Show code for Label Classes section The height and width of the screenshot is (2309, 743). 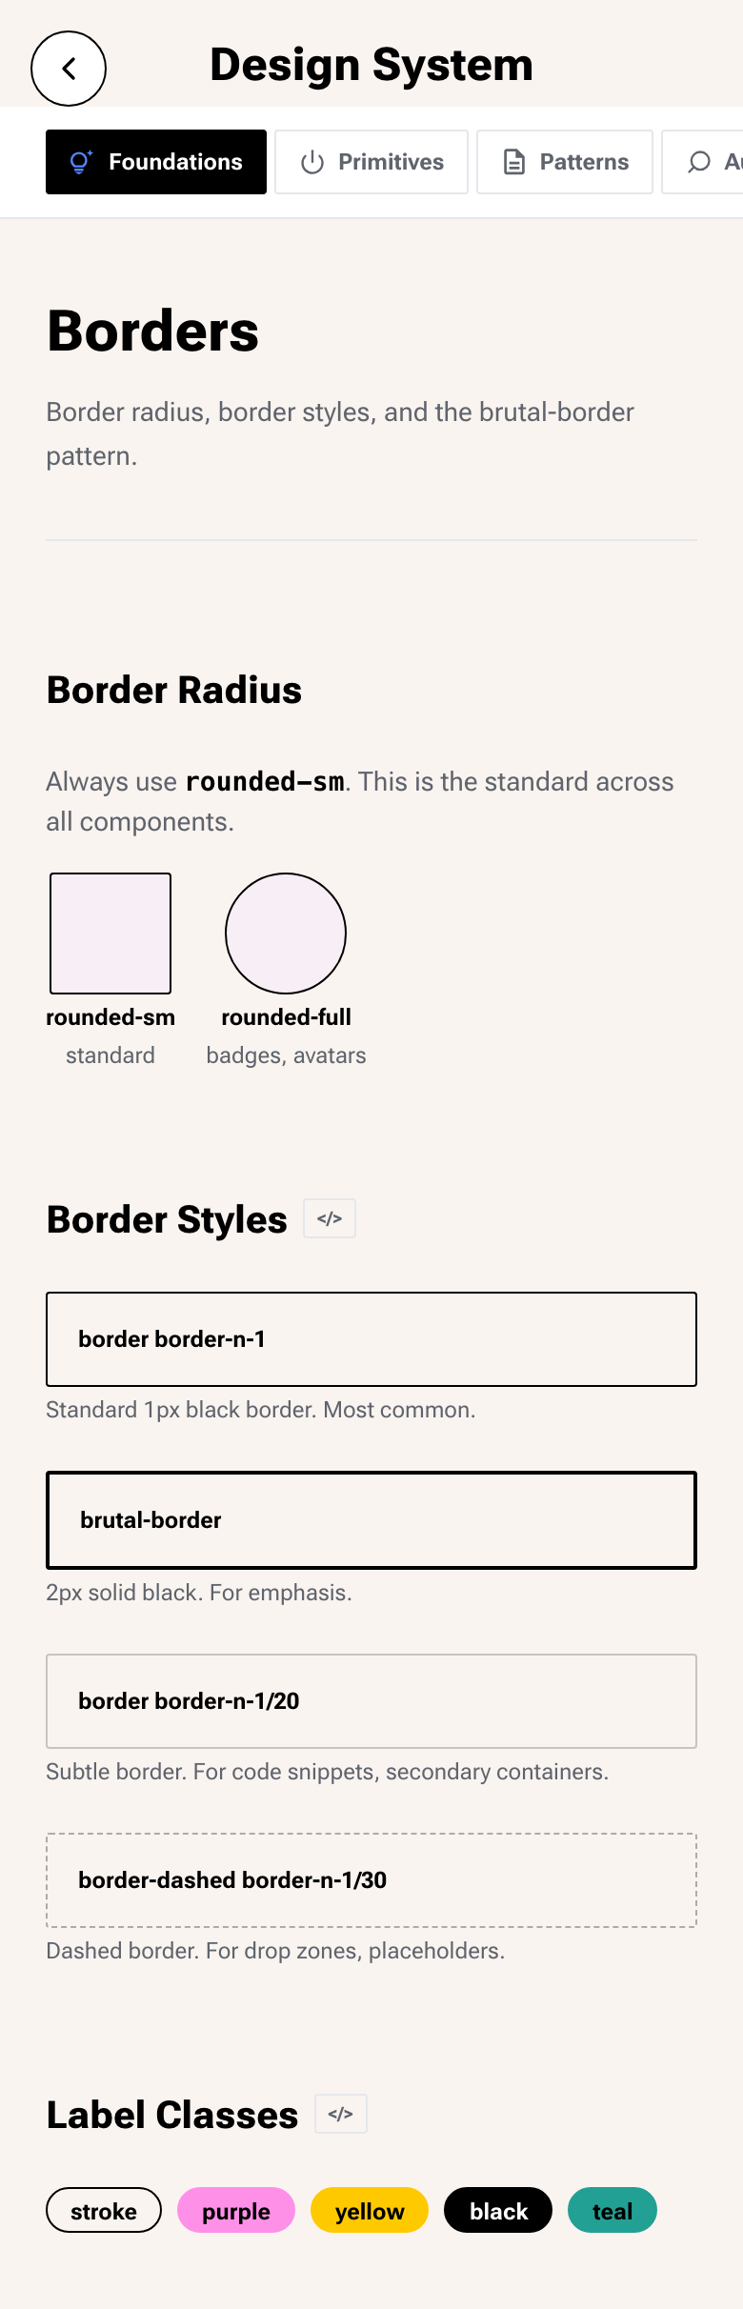click(x=341, y=2114)
